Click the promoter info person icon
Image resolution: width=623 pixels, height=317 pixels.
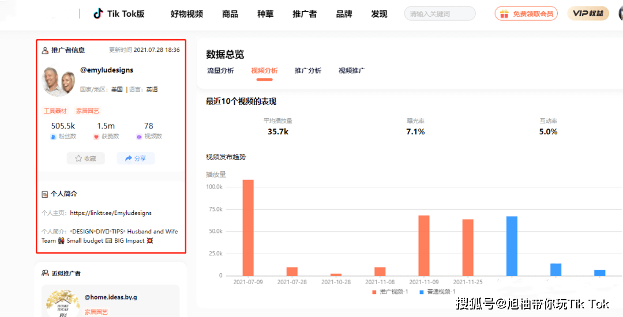click(45, 50)
